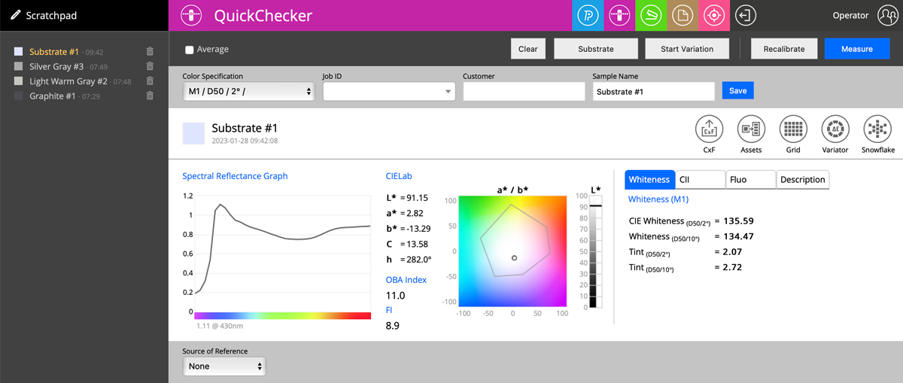Screen dimensions: 903x383
Task: Click the Scratchpad pencil icon
Action: tap(15, 15)
